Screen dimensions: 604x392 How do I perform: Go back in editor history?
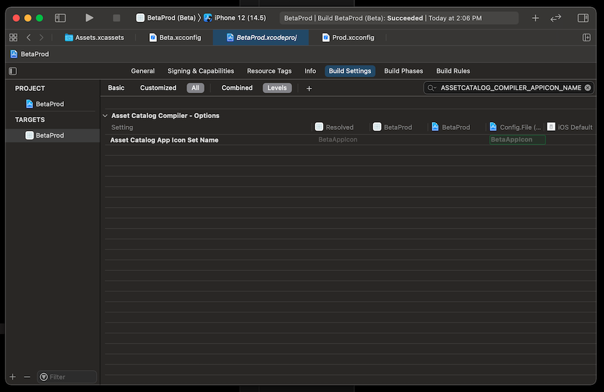pos(28,37)
